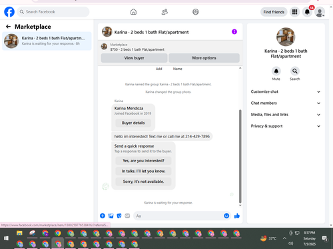Send 'Sorry, it's not available.' reply
The width and height of the screenshot is (333, 249).
click(143, 182)
